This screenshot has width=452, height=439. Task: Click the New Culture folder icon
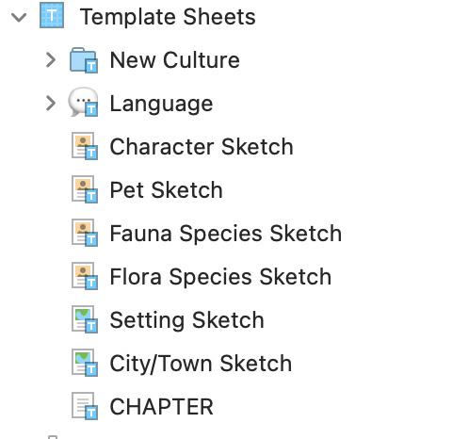[84, 60]
